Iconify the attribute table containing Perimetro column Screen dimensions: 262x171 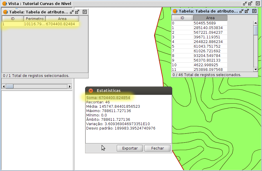72,12
